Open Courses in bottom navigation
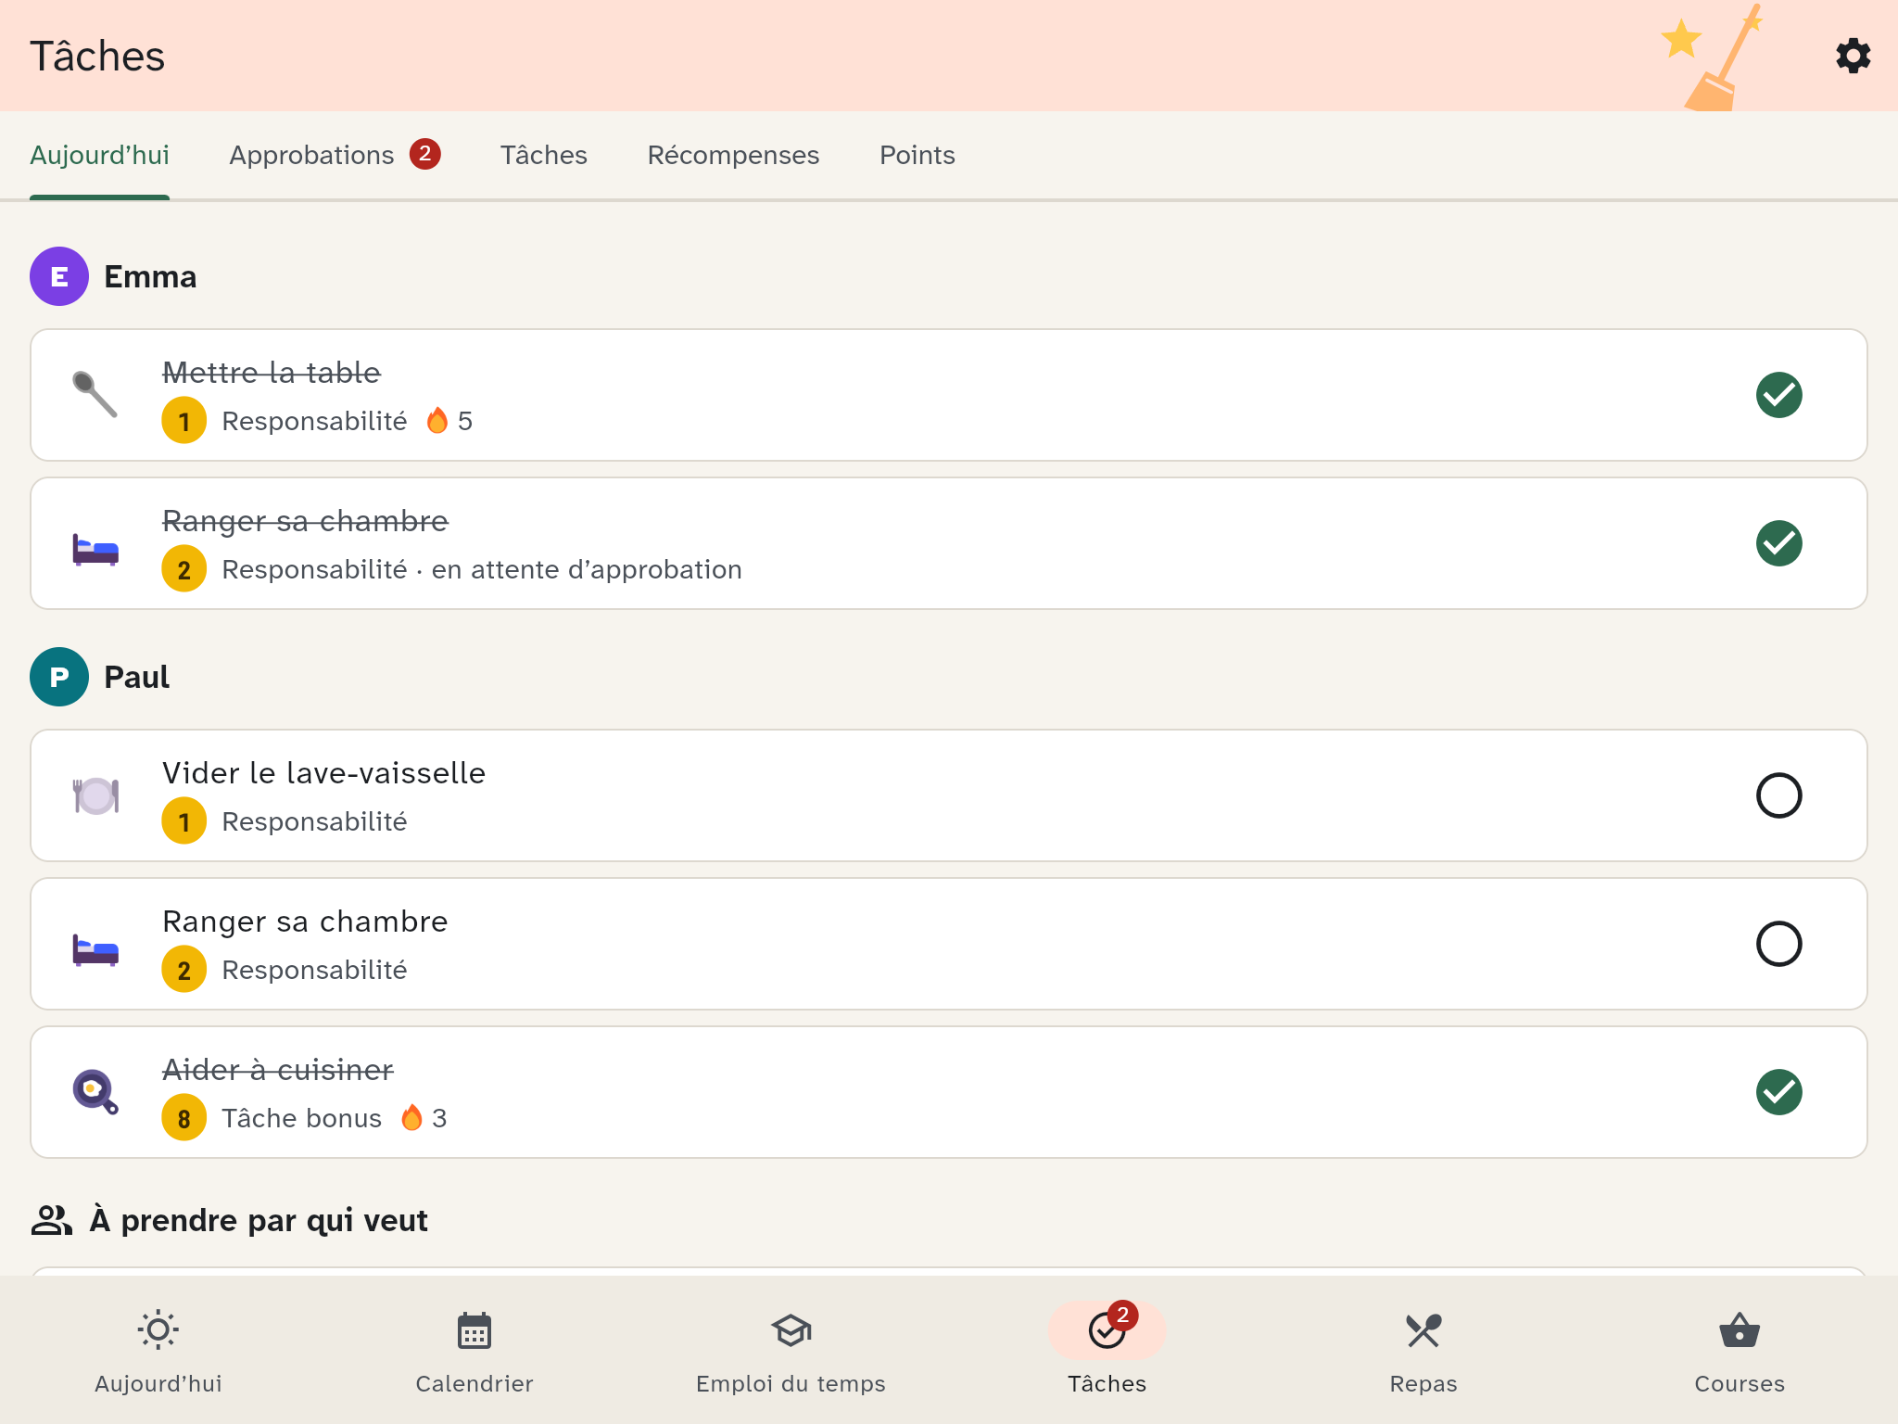The width and height of the screenshot is (1898, 1424). [x=1740, y=1351]
